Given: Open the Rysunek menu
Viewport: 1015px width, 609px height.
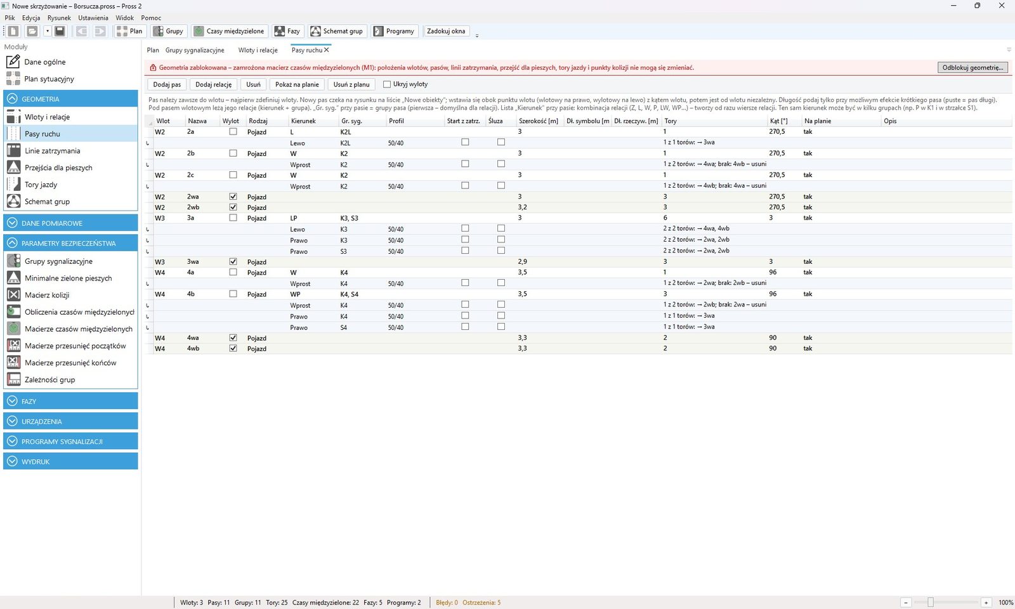Looking at the screenshot, I should (x=59, y=18).
